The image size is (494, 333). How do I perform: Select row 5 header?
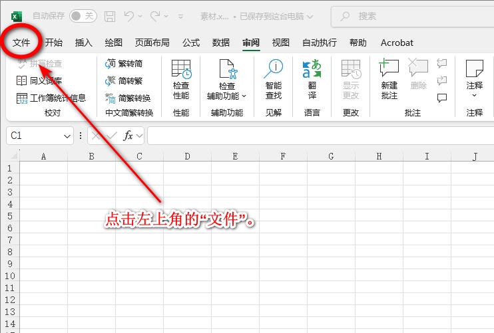pyautogui.click(x=10, y=216)
